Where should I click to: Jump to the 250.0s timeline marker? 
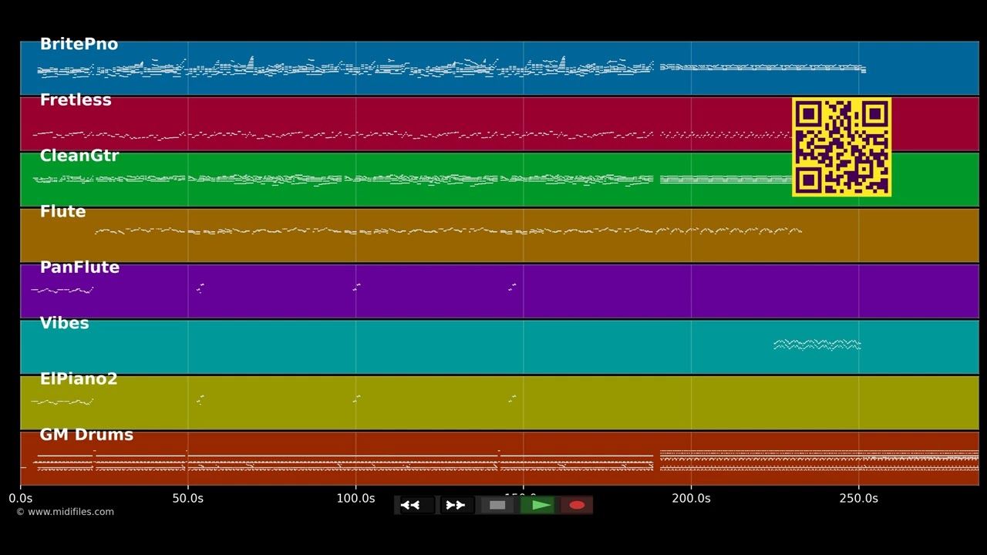pos(858,499)
